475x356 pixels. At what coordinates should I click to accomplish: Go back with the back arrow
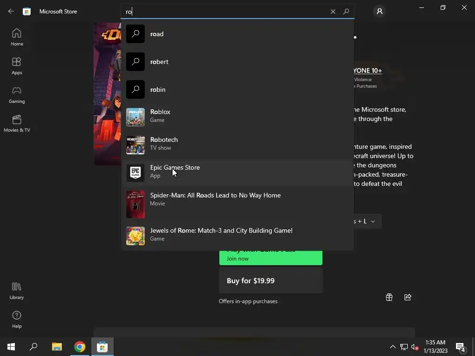(11, 12)
